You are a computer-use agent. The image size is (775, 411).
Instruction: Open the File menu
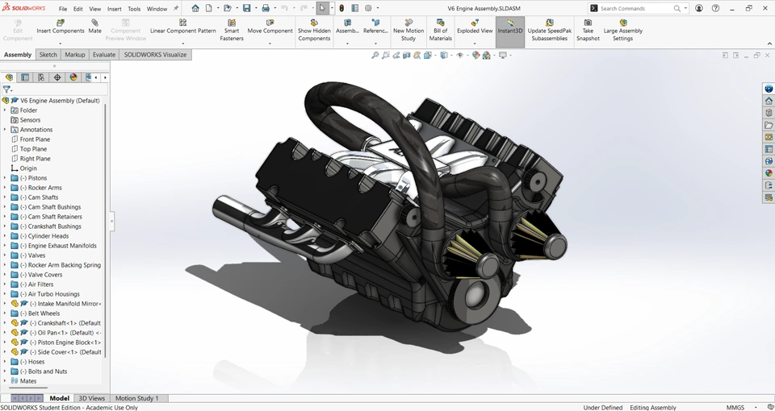[63, 8]
